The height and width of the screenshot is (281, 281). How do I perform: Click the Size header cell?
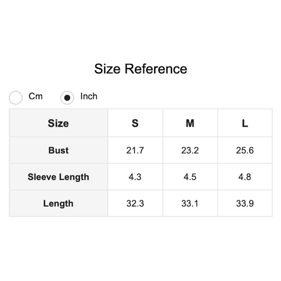coord(58,123)
